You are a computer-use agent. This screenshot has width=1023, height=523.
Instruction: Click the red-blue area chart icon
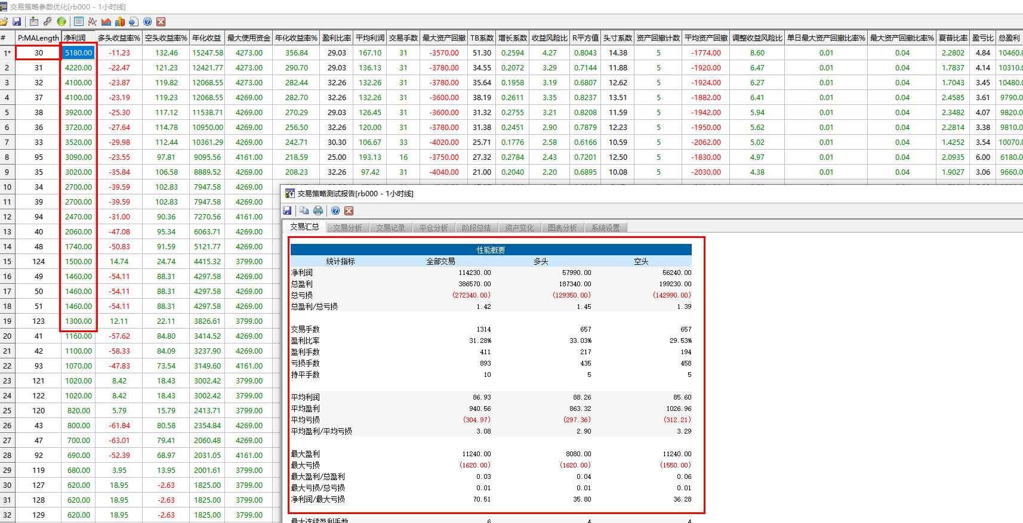pos(106,21)
